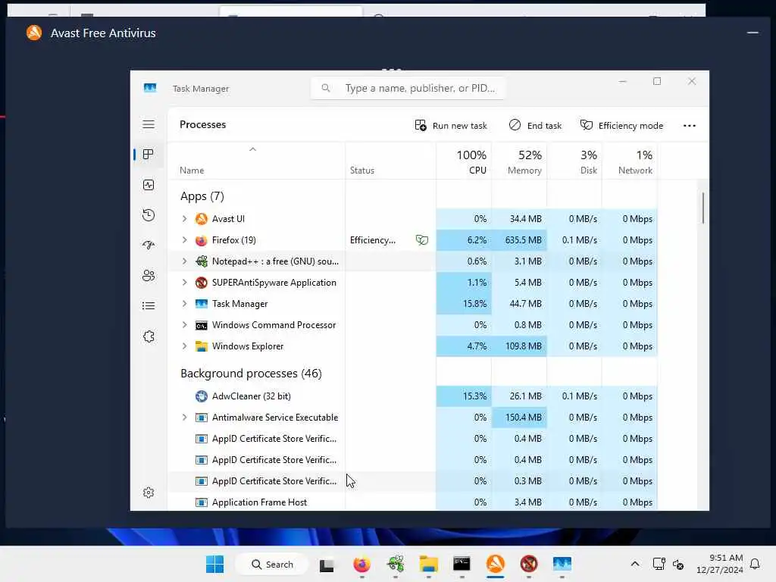Open SUPERAntiSpyware from the taskbar
776x582 pixels.
click(x=528, y=564)
